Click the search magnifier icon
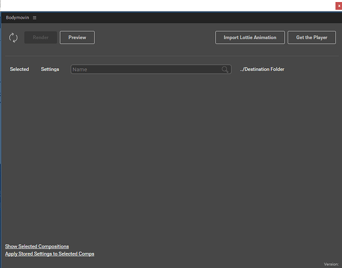The image size is (342, 268). click(x=225, y=70)
